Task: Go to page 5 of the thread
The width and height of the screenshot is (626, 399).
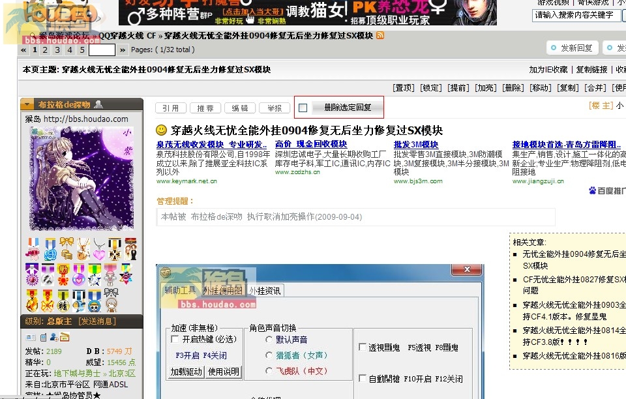Action: pos(82,50)
